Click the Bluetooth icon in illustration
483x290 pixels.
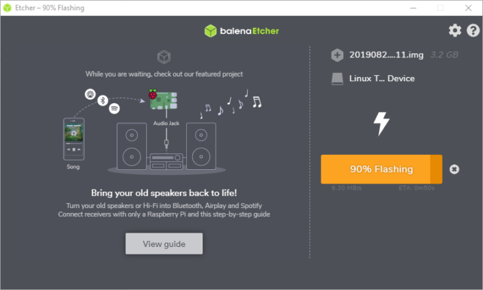click(102, 100)
